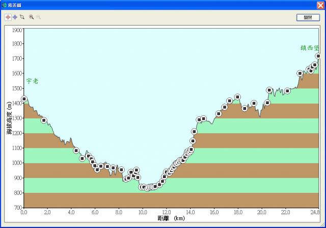Image resolution: width=326 pixels, height=228 pixels.
Task: Click the 鎮西堡 place label
Action: [309, 48]
